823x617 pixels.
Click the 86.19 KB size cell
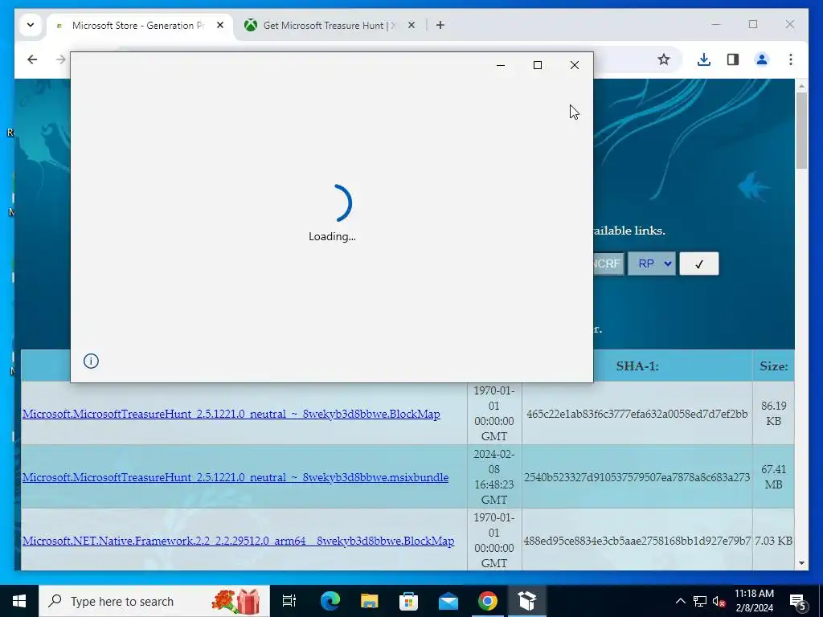[x=773, y=414]
